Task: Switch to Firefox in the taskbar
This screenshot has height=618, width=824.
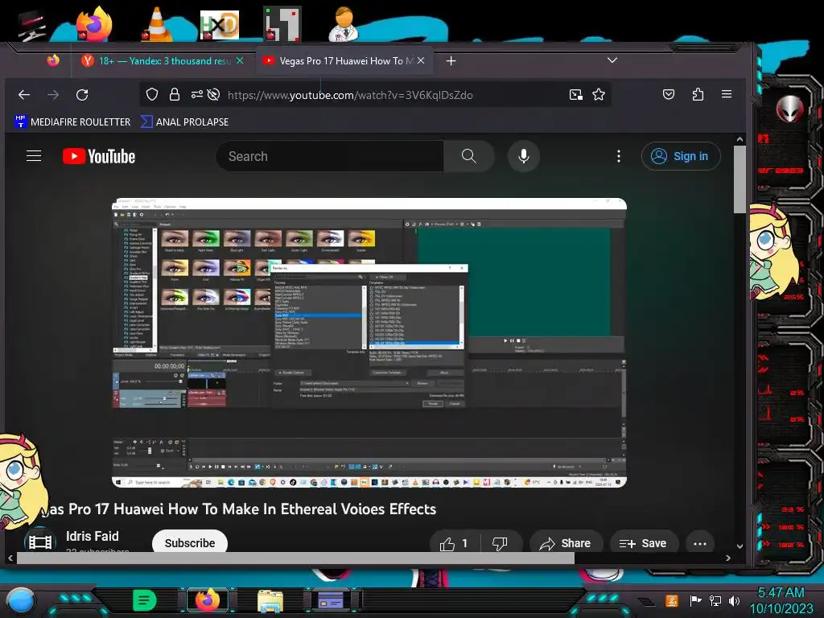Action: 208,600
